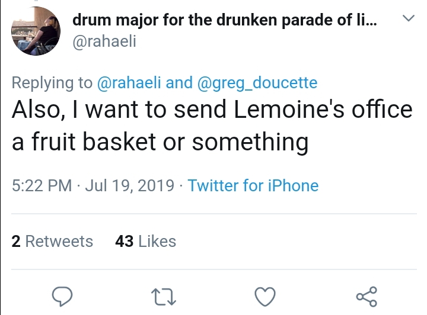The image size is (427, 315).
Task: Open the share icon for this tweet
Action: (367, 297)
